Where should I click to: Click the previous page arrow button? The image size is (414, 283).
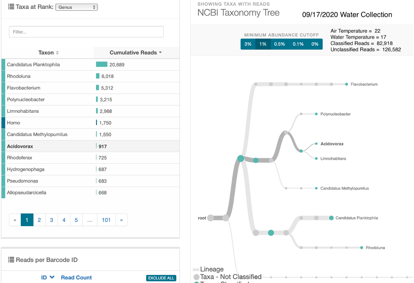[x=15, y=220]
